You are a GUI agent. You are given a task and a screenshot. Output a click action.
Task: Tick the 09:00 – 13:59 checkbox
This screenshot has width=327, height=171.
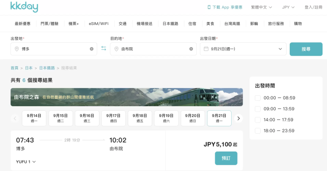tap(258, 109)
